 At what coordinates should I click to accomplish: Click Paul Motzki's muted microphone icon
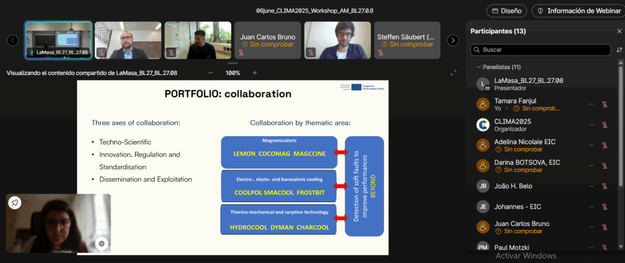(x=604, y=248)
